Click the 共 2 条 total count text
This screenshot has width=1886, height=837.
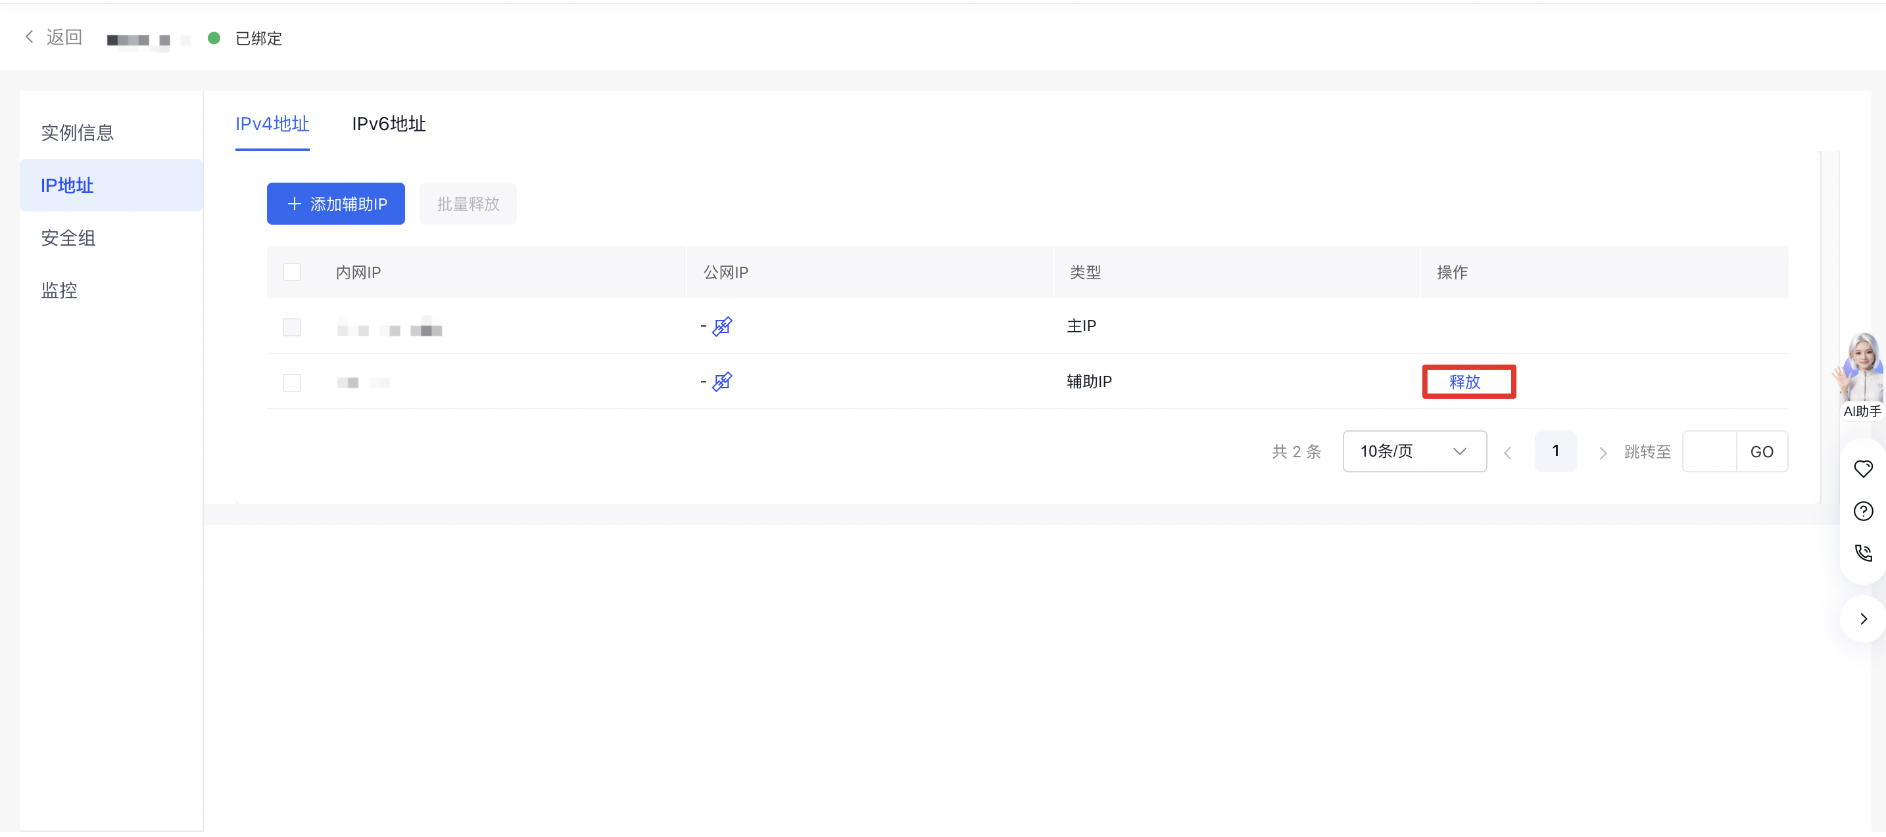click(1296, 451)
